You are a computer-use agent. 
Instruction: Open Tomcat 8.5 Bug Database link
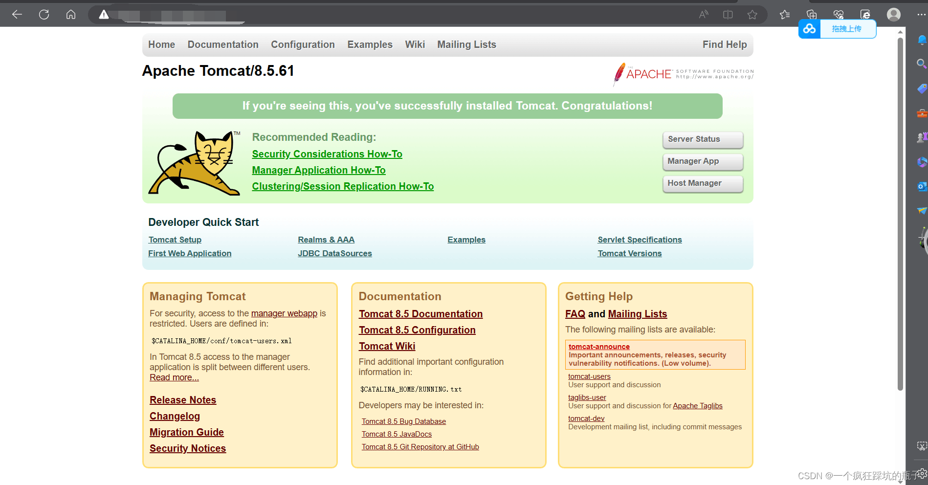pyautogui.click(x=404, y=421)
